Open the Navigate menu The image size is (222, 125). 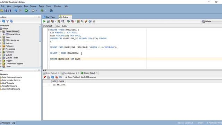click(x=18, y=6)
